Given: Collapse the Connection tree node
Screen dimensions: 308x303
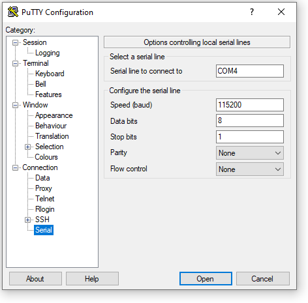Looking at the screenshot, I should (x=15, y=167).
